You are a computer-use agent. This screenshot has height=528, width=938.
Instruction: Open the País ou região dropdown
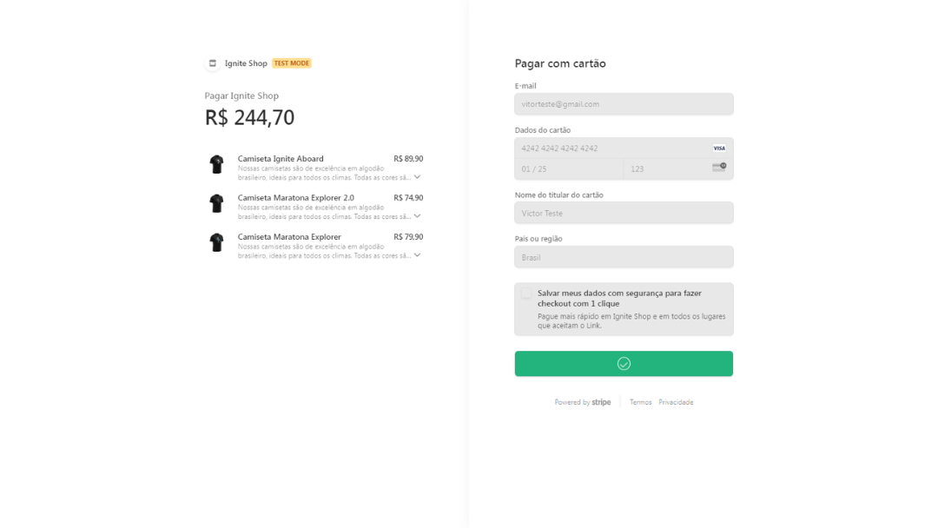point(624,257)
